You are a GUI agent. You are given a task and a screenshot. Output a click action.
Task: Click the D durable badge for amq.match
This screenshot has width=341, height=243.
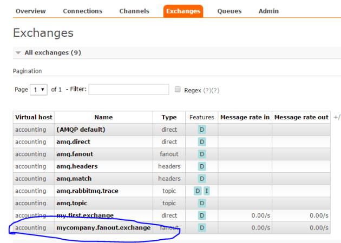coord(202,179)
